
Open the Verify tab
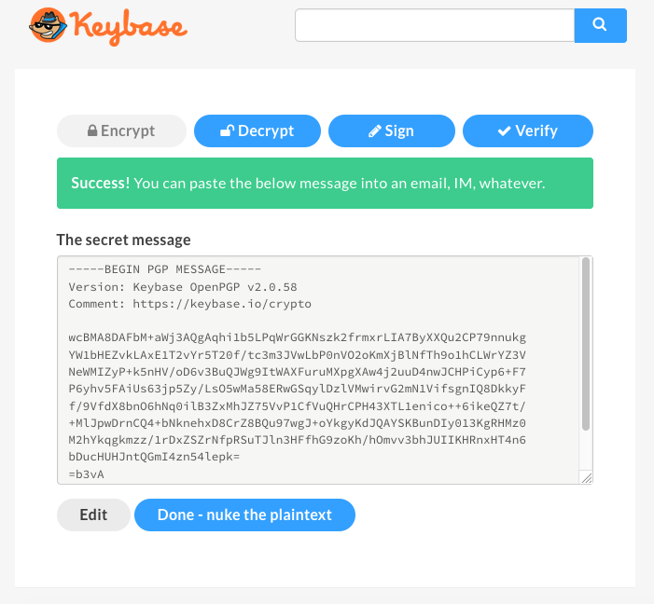point(528,130)
